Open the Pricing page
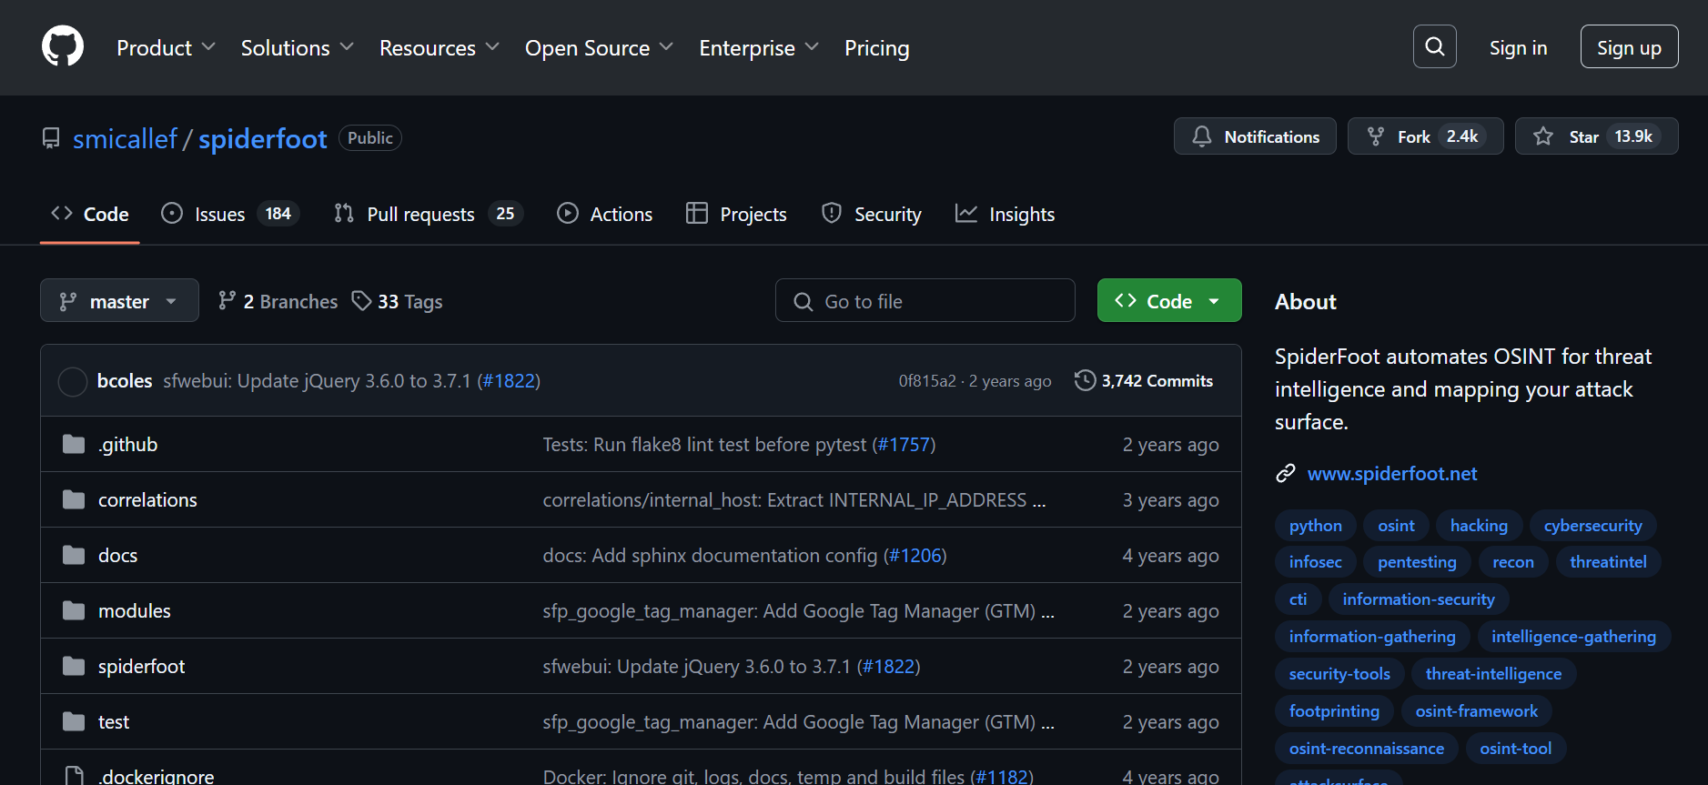The width and height of the screenshot is (1708, 785). pos(876,47)
